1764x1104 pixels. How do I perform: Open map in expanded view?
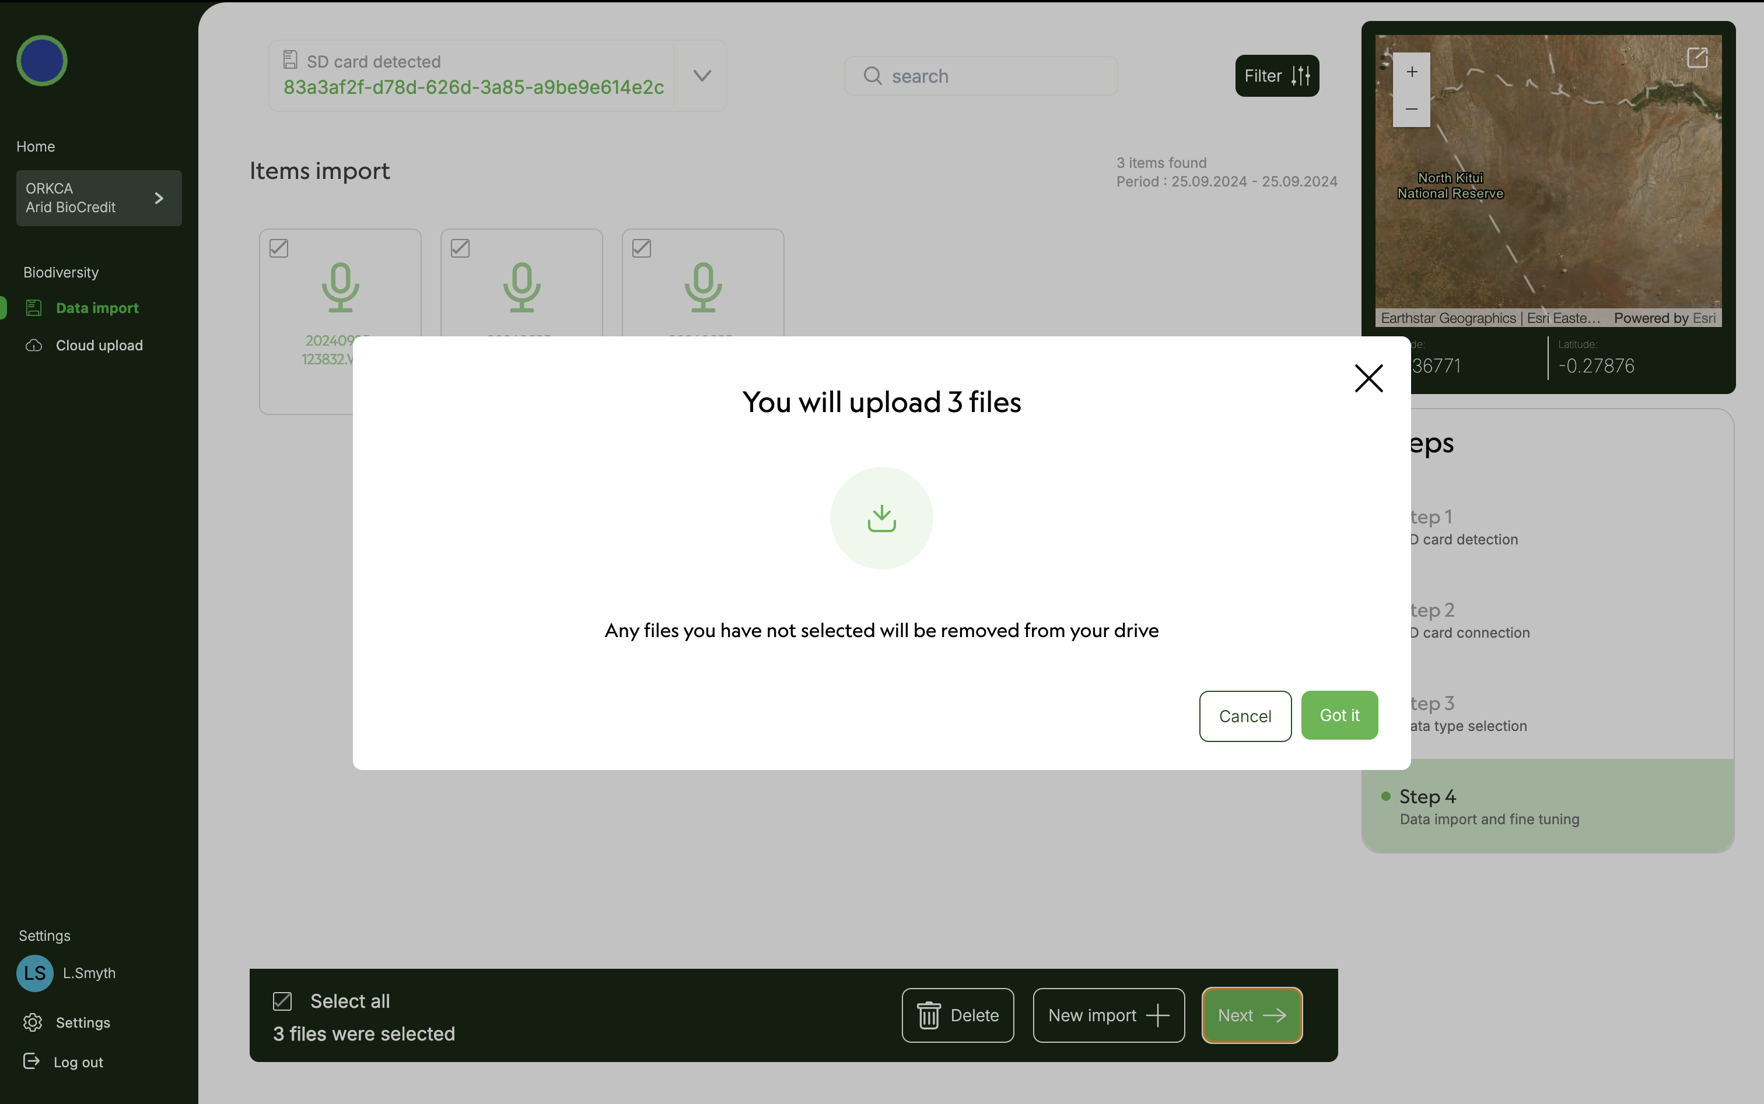[x=1697, y=58]
